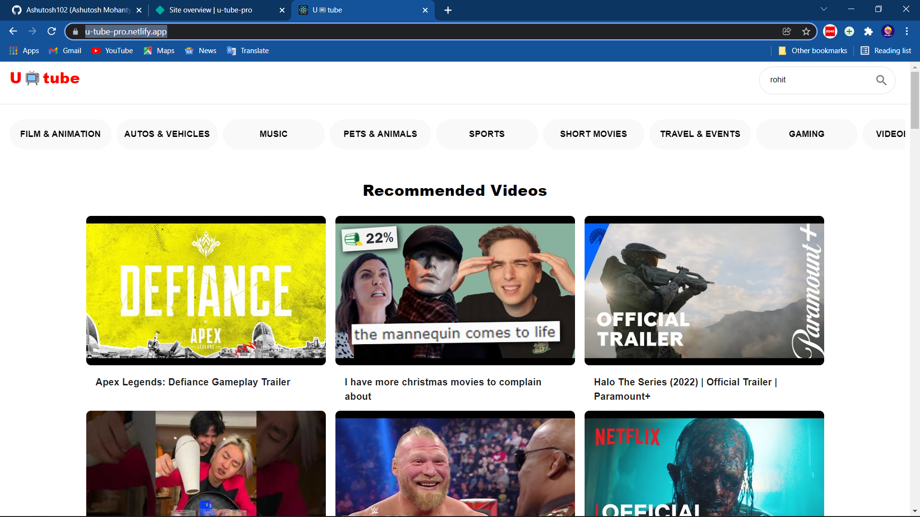Close the GitHub Ashutosh102 tab

[x=139, y=10]
